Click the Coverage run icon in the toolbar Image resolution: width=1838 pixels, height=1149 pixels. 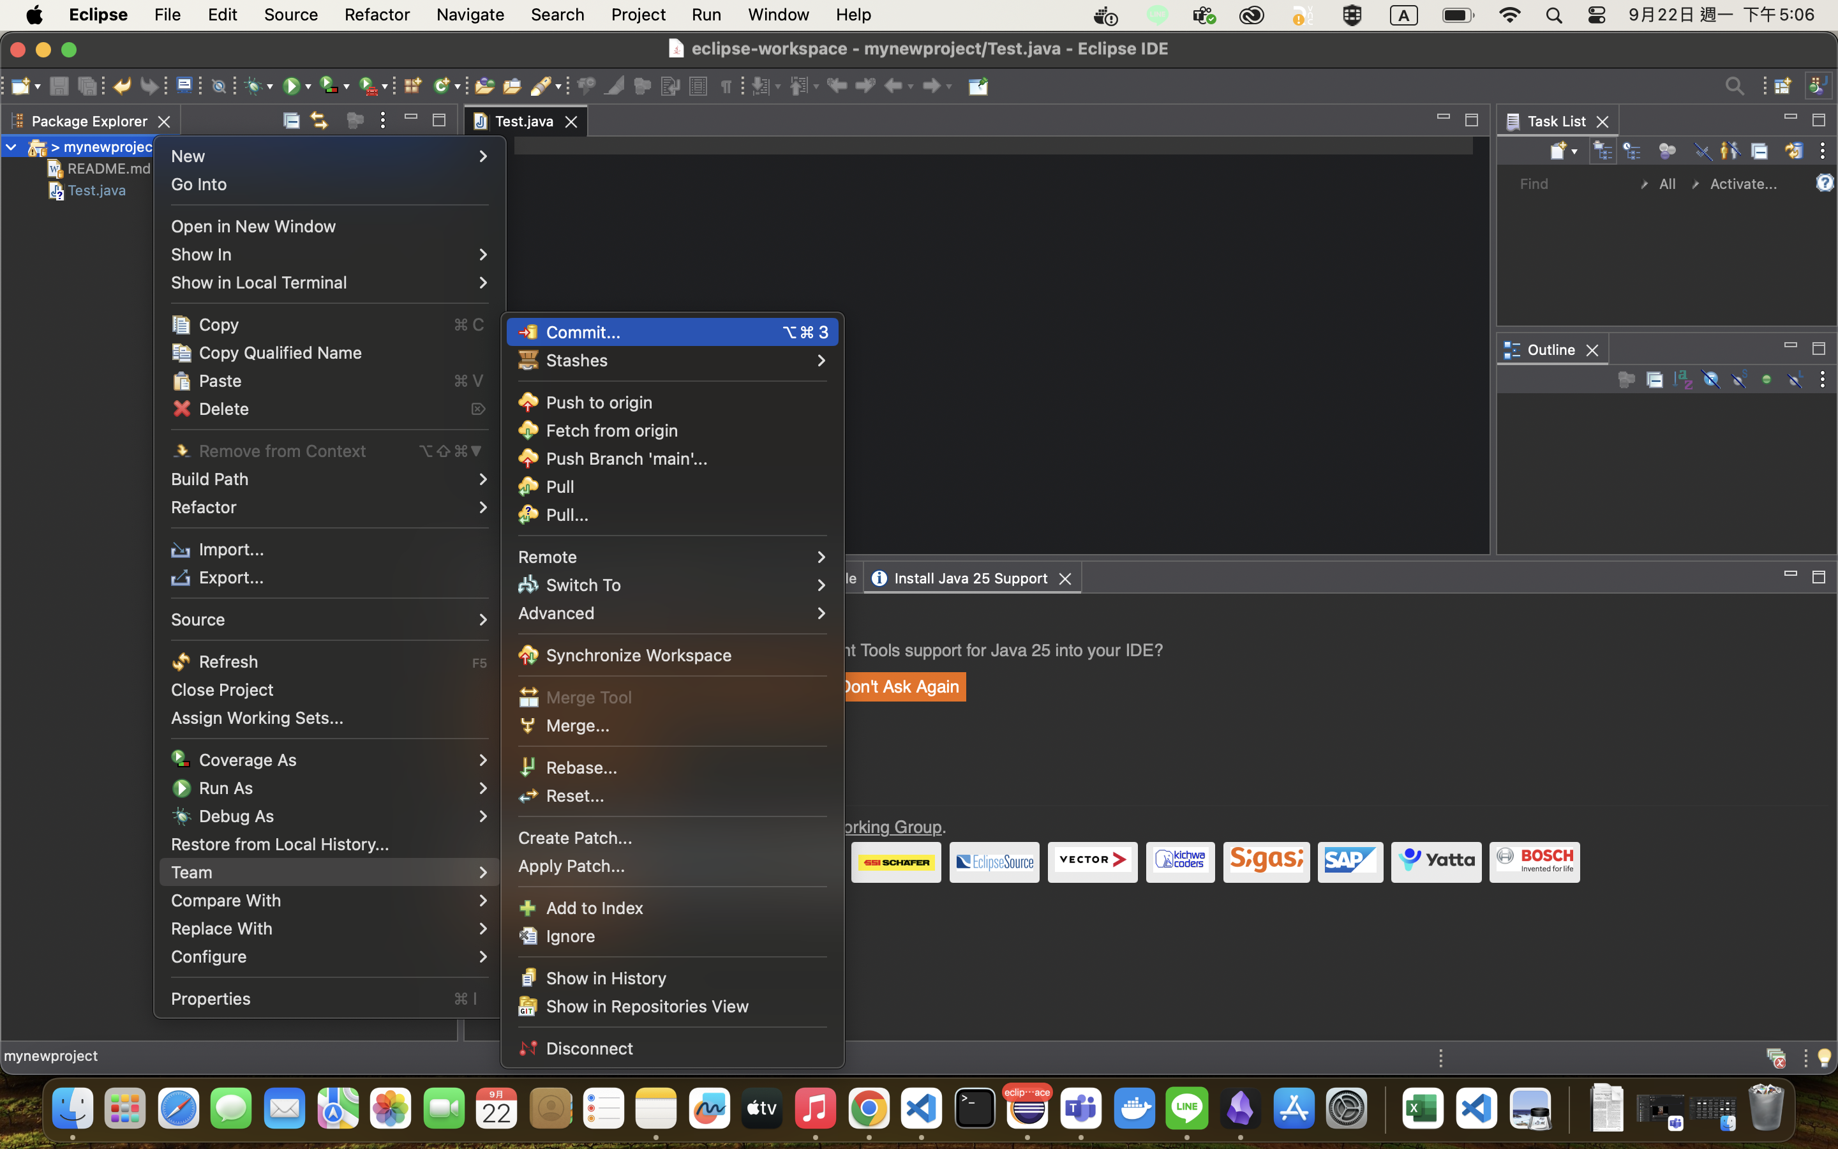[x=329, y=86]
